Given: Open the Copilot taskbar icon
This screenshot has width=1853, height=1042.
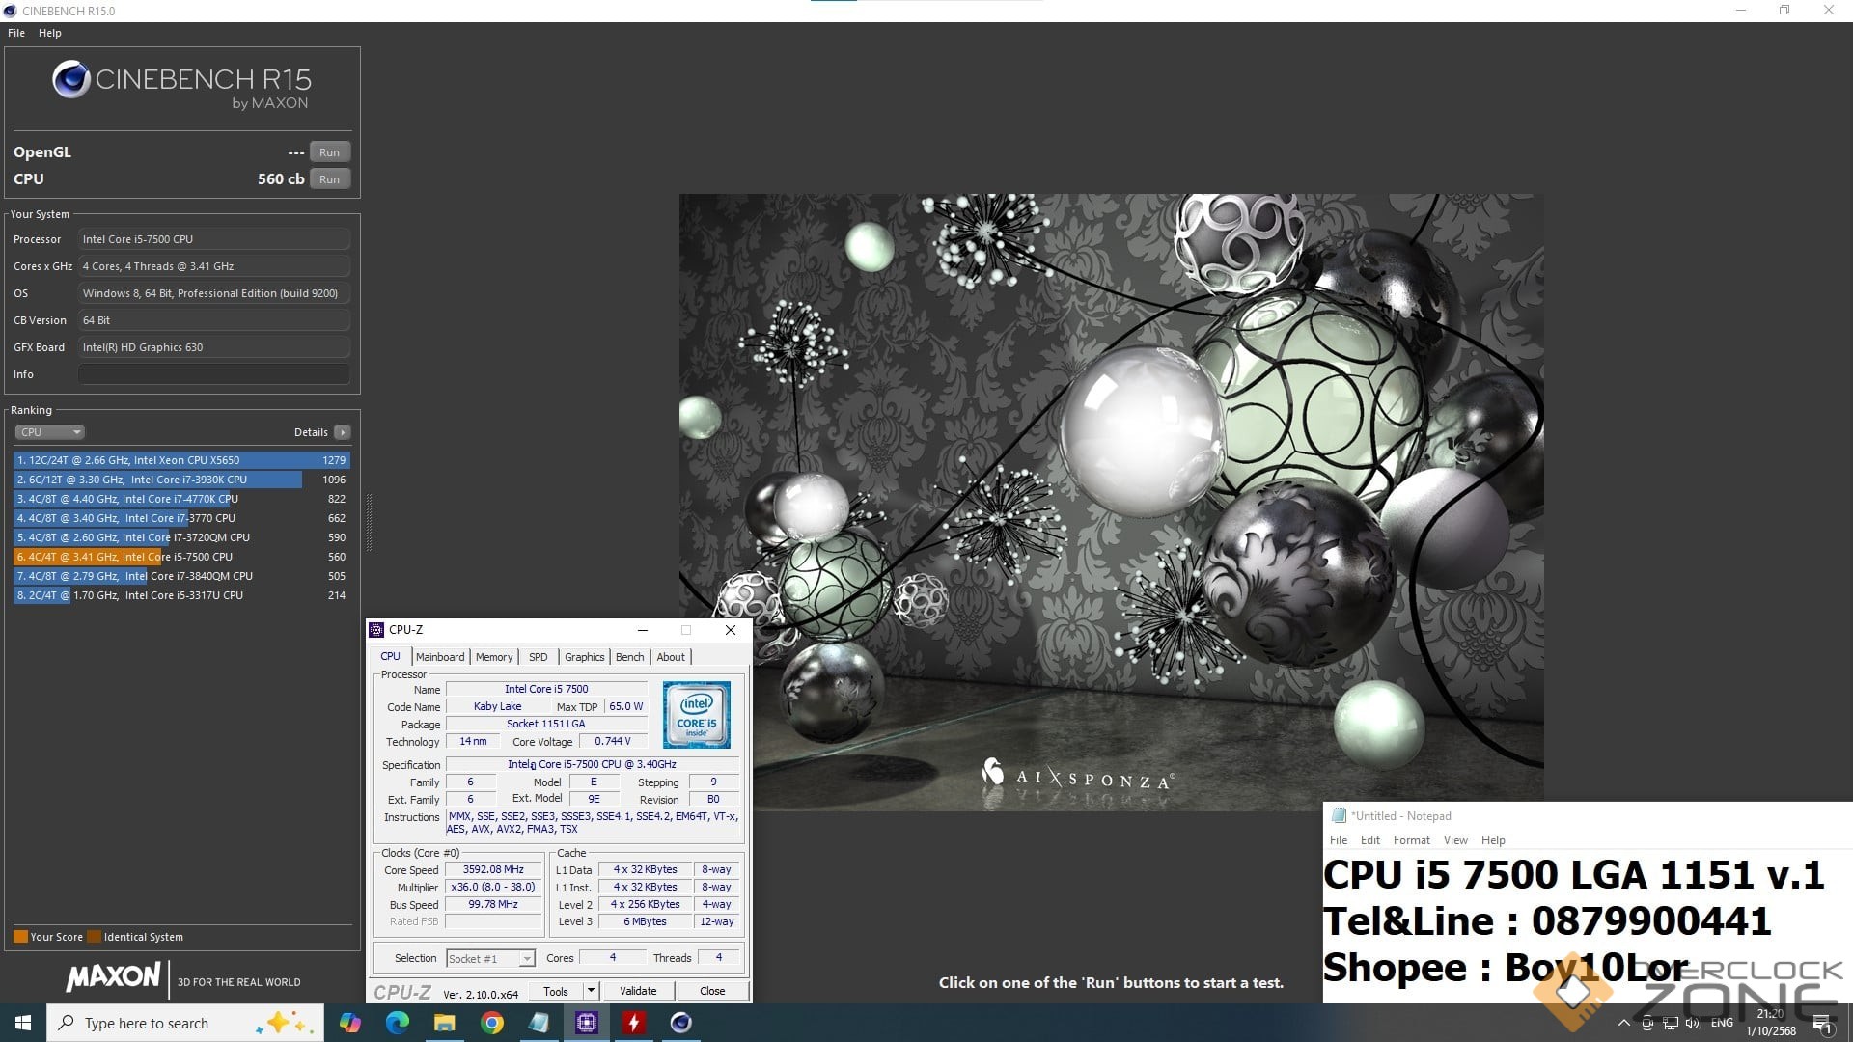Looking at the screenshot, I should [349, 1023].
